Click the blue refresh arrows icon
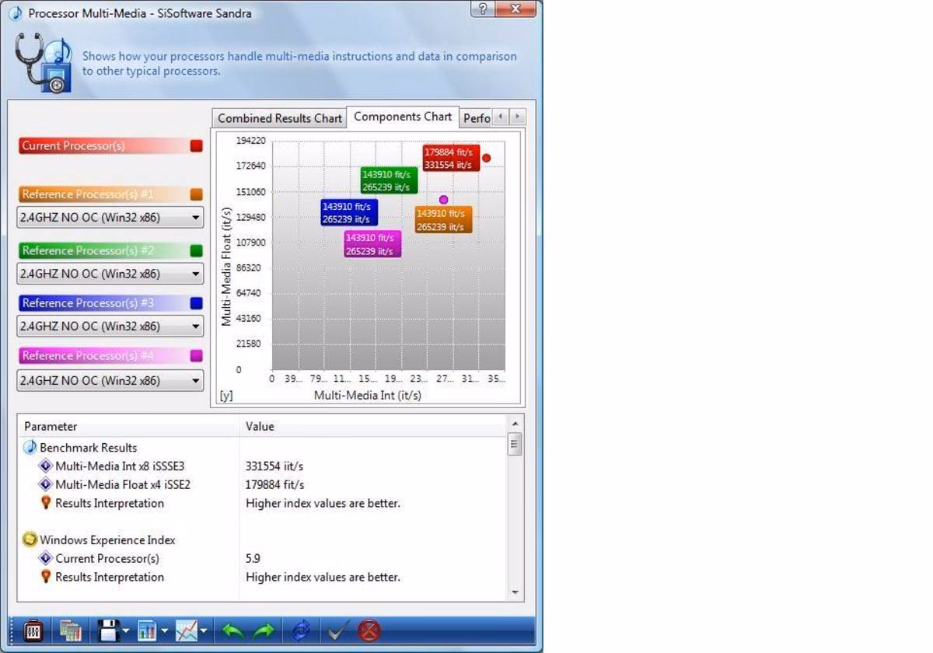Viewport: 933px width, 653px height. click(x=301, y=631)
